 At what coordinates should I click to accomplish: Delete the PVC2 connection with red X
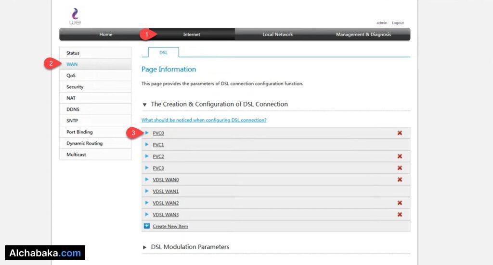click(400, 157)
